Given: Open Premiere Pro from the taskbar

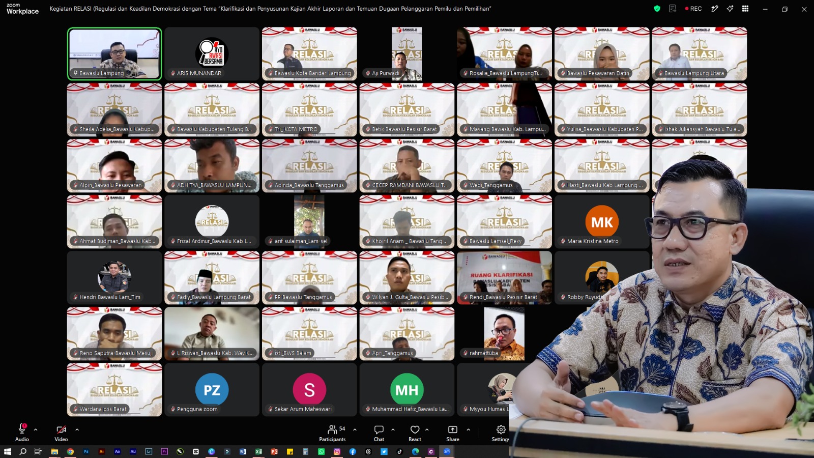Looking at the screenshot, I should click(164, 451).
